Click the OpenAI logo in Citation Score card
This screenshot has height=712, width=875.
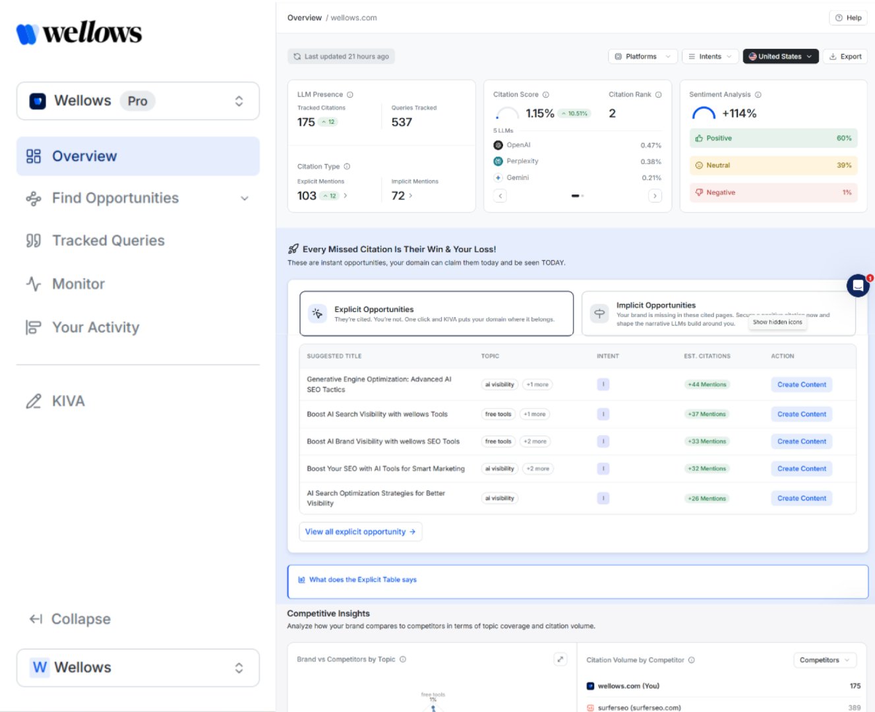point(497,144)
